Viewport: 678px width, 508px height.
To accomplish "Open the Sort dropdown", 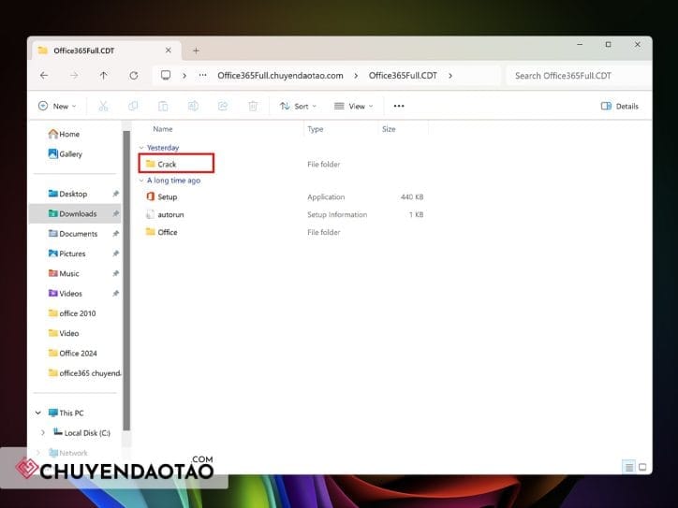I will click(x=298, y=107).
